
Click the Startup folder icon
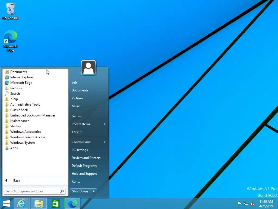click(x=7, y=126)
